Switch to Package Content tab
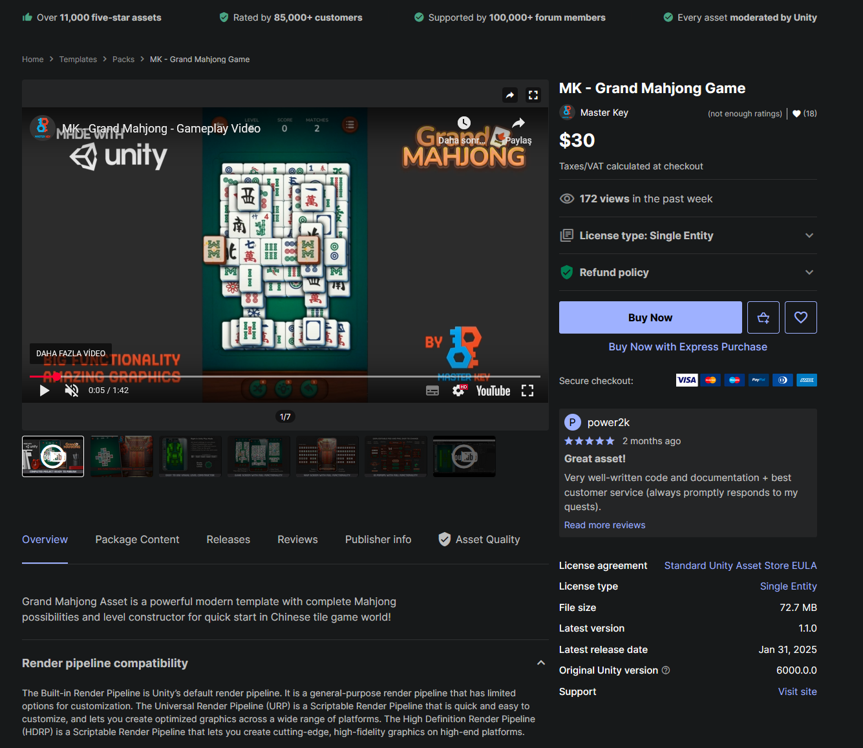 pos(137,540)
